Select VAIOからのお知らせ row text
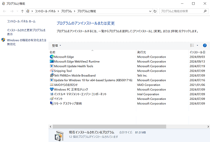The width and height of the screenshot is (210, 142). coord(66,85)
